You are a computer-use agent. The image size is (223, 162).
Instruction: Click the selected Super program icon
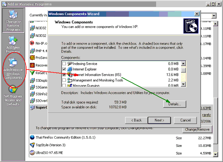coord(32,107)
